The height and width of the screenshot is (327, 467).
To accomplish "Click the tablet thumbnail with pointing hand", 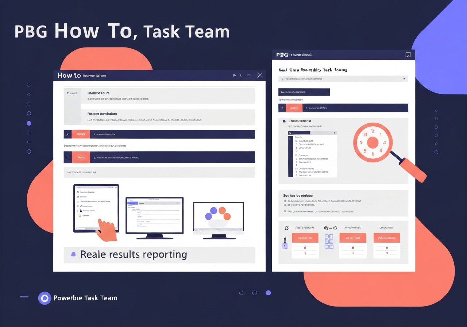I will 96,208.
